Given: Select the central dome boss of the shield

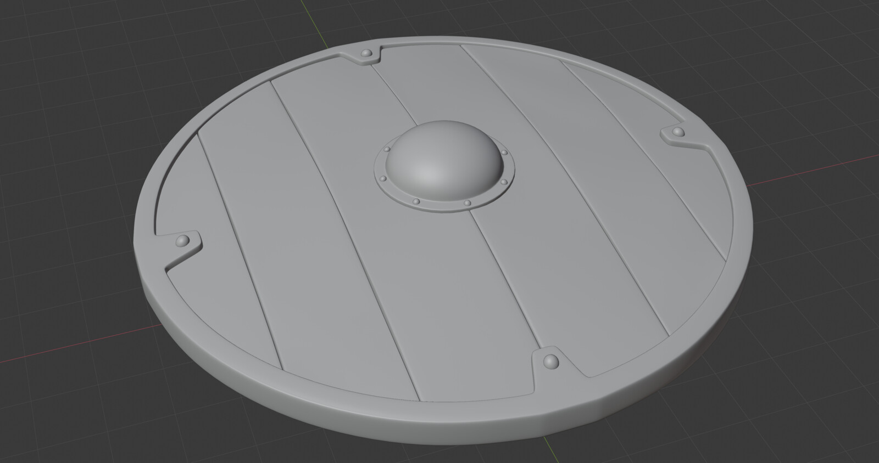Looking at the screenshot, I should pyautogui.click(x=443, y=160).
